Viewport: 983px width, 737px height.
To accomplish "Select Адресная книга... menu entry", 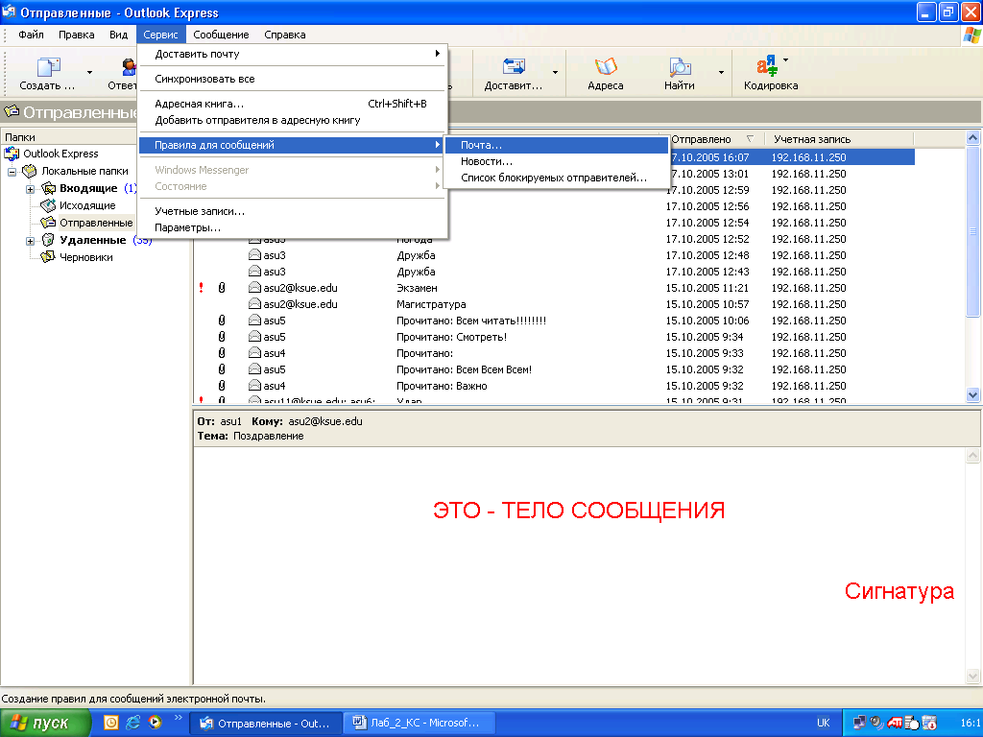I will pos(292,104).
